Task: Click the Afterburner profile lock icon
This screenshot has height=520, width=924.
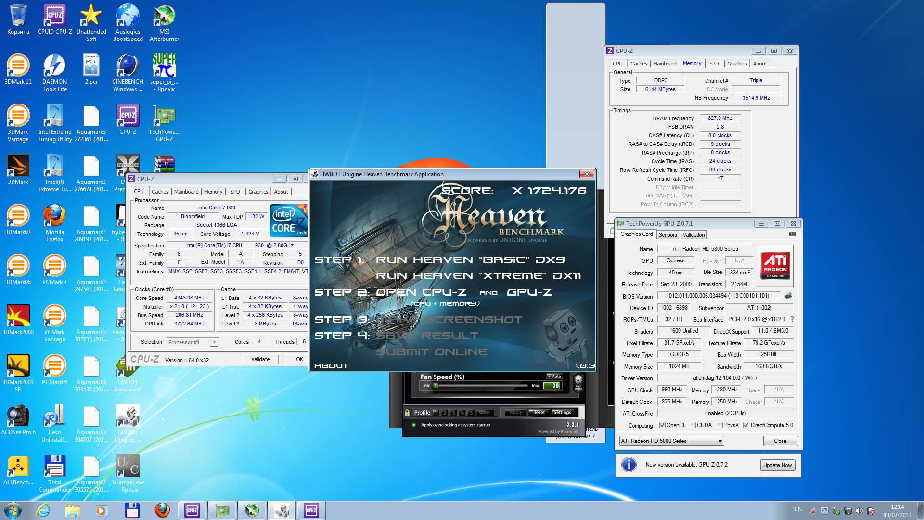Action: 407,413
